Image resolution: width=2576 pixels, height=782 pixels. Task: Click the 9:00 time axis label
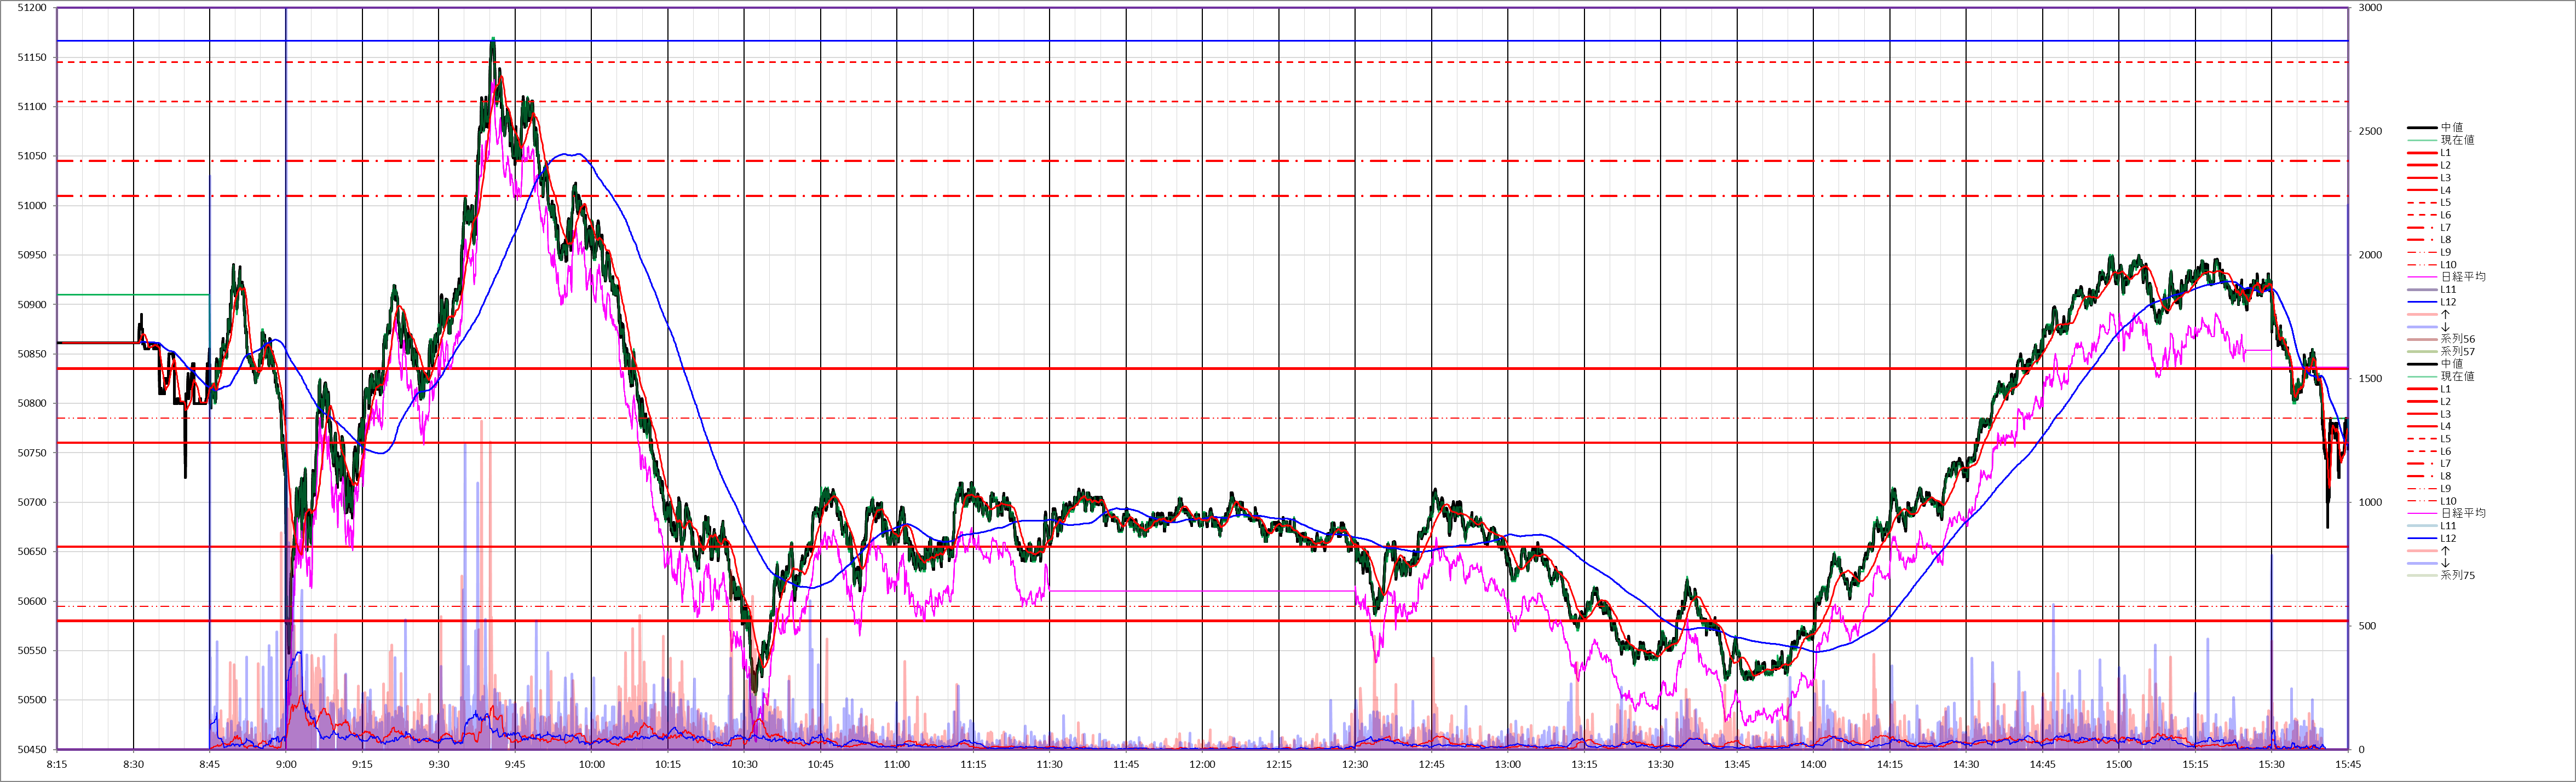click(x=286, y=765)
